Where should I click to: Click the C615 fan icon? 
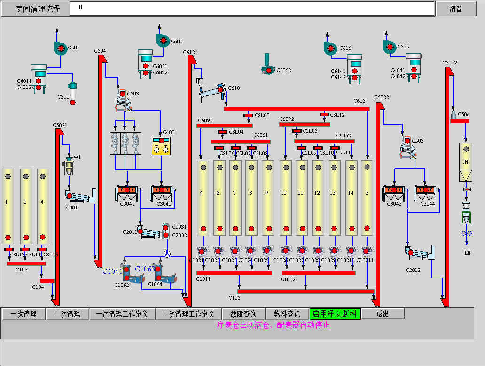(x=330, y=48)
